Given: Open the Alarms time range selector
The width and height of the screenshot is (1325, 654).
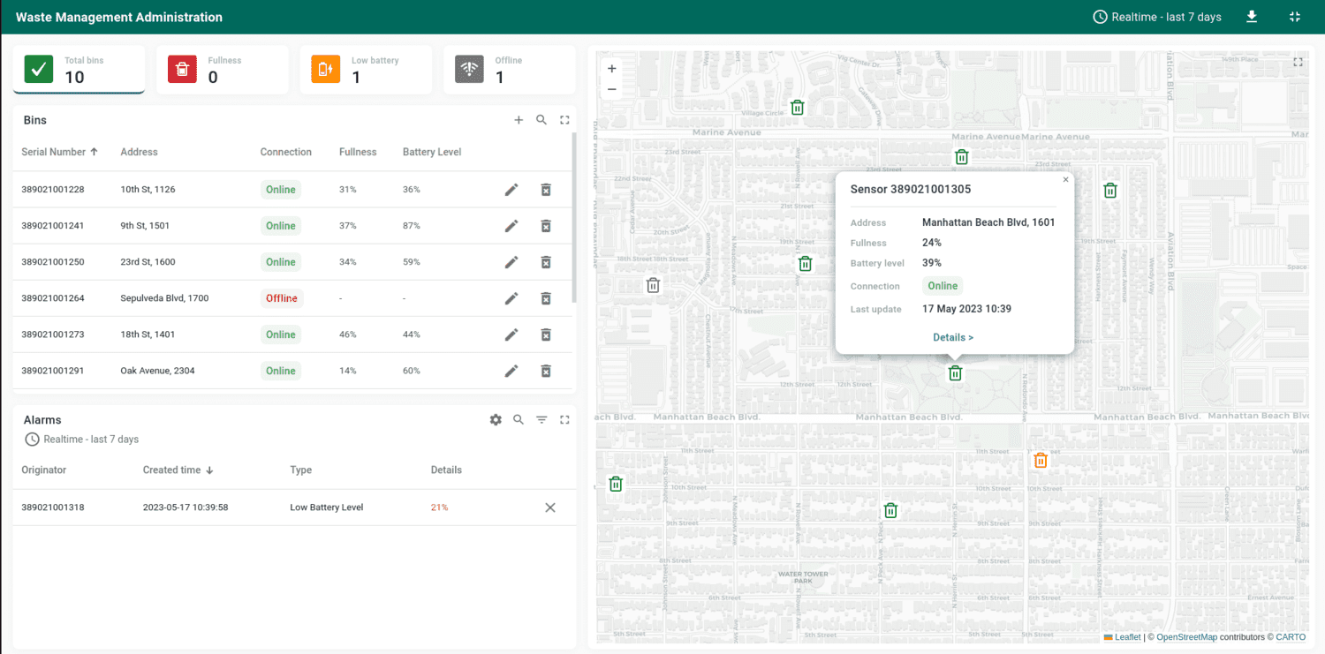Looking at the screenshot, I should click(x=81, y=439).
